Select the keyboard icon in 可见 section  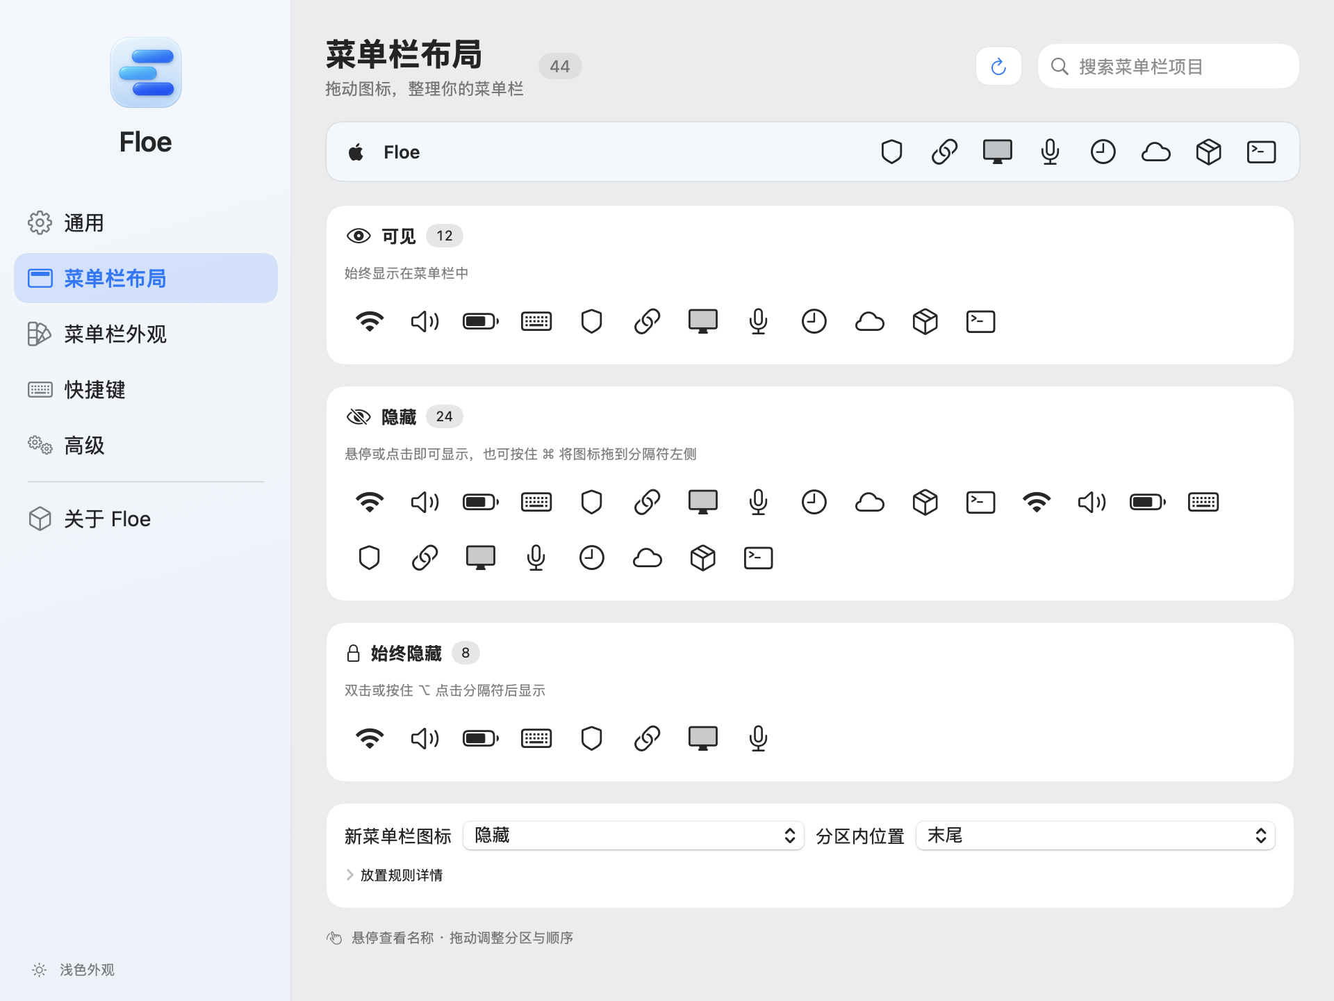(536, 321)
